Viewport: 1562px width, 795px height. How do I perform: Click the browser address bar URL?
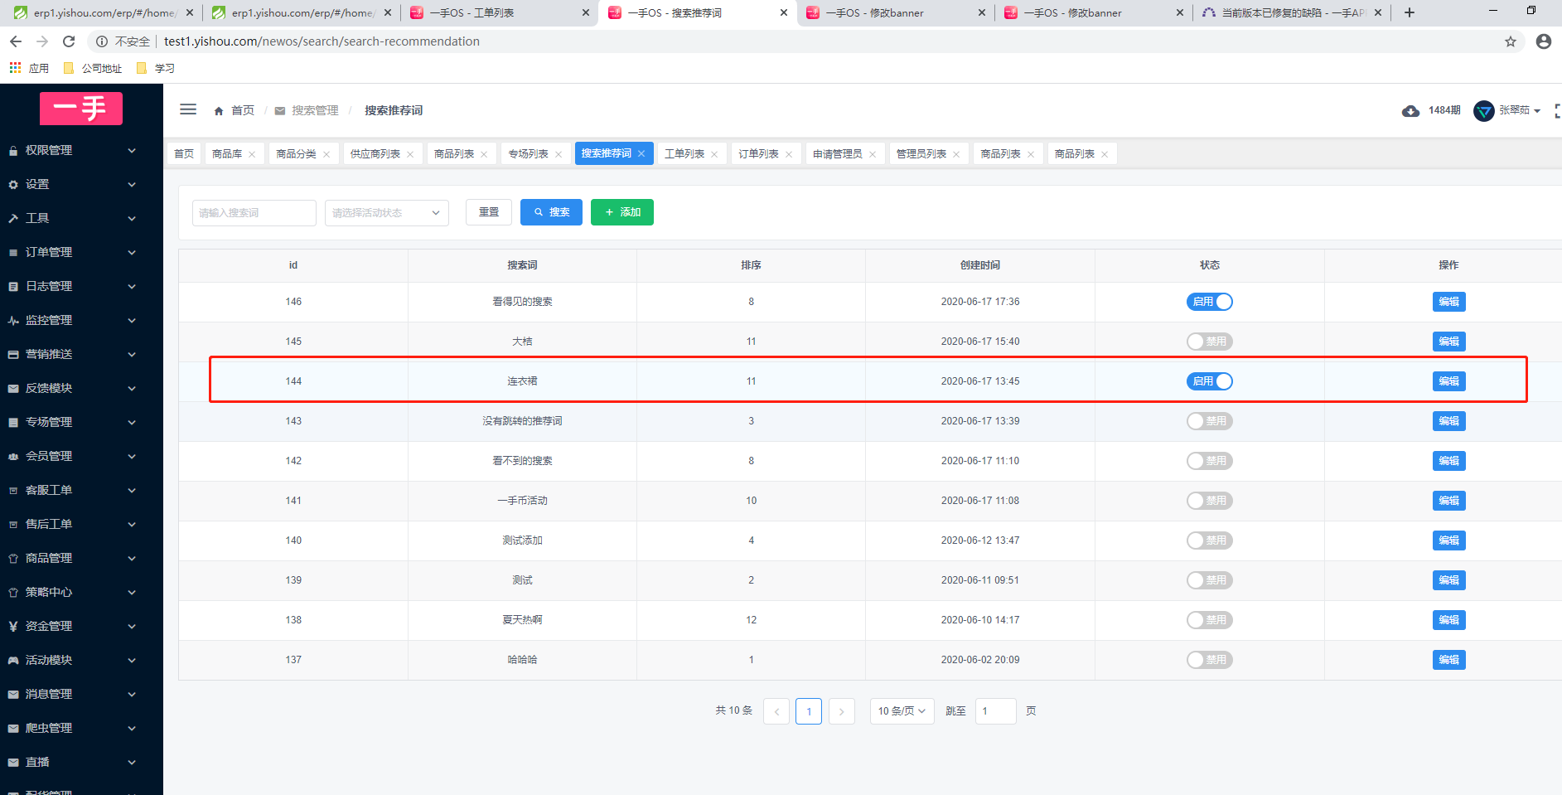click(322, 41)
